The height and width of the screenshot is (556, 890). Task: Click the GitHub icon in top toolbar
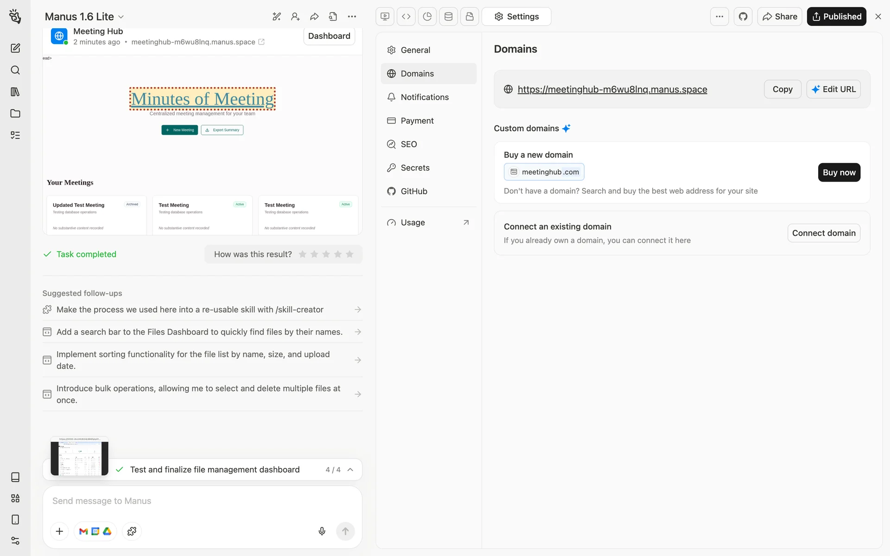coord(743,17)
